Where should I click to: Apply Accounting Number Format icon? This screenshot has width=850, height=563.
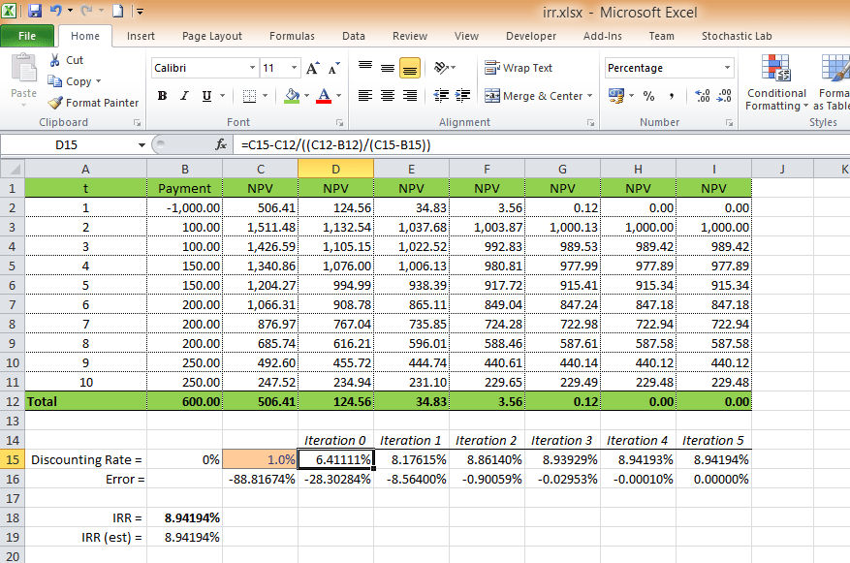[x=615, y=96]
